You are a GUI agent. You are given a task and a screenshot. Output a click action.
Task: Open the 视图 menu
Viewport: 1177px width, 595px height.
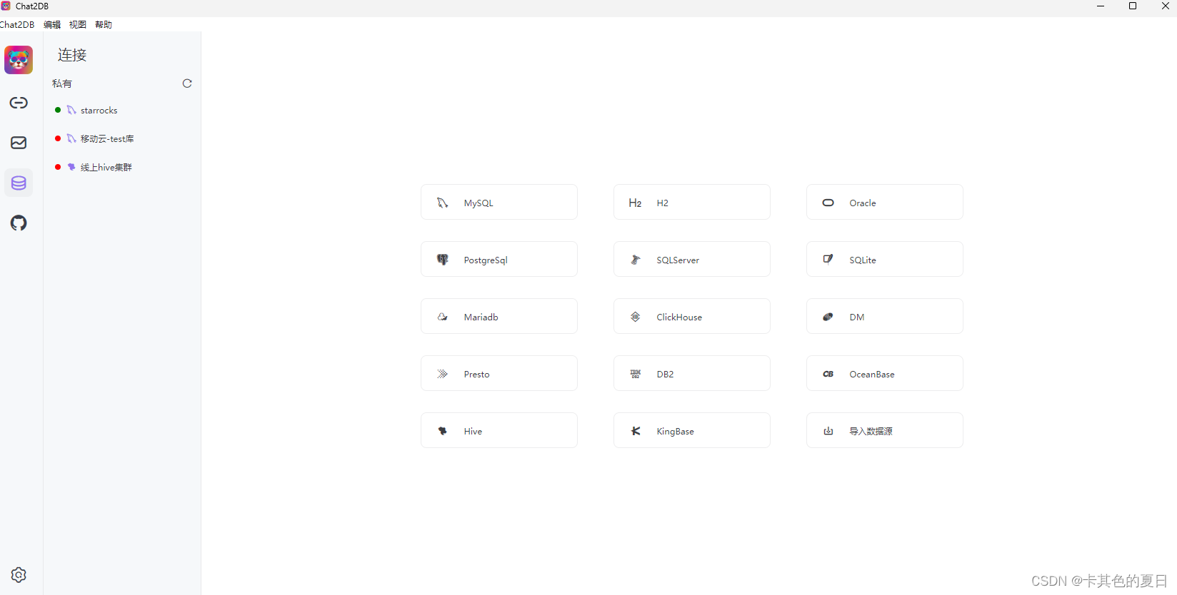click(78, 24)
